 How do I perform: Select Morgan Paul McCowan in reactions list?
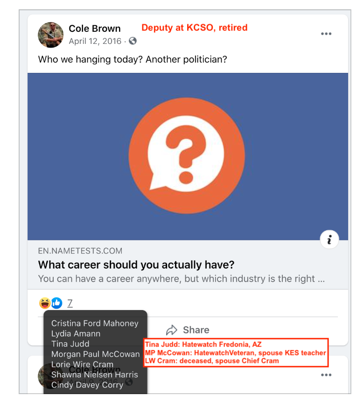[x=95, y=354]
